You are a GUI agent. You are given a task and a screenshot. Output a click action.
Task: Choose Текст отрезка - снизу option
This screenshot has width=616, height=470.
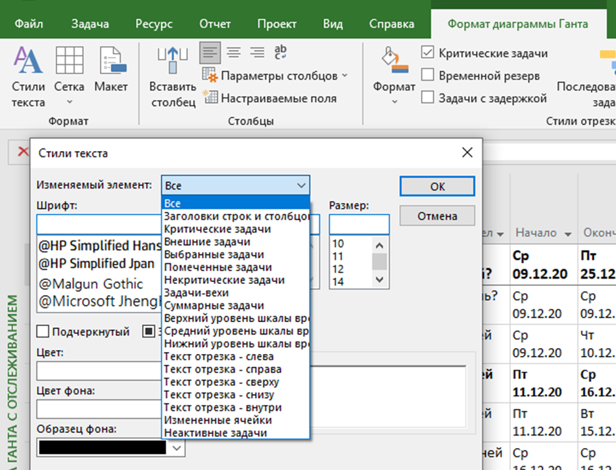tap(236, 395)
